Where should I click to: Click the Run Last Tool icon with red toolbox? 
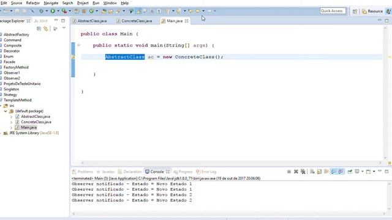point(64,11)
